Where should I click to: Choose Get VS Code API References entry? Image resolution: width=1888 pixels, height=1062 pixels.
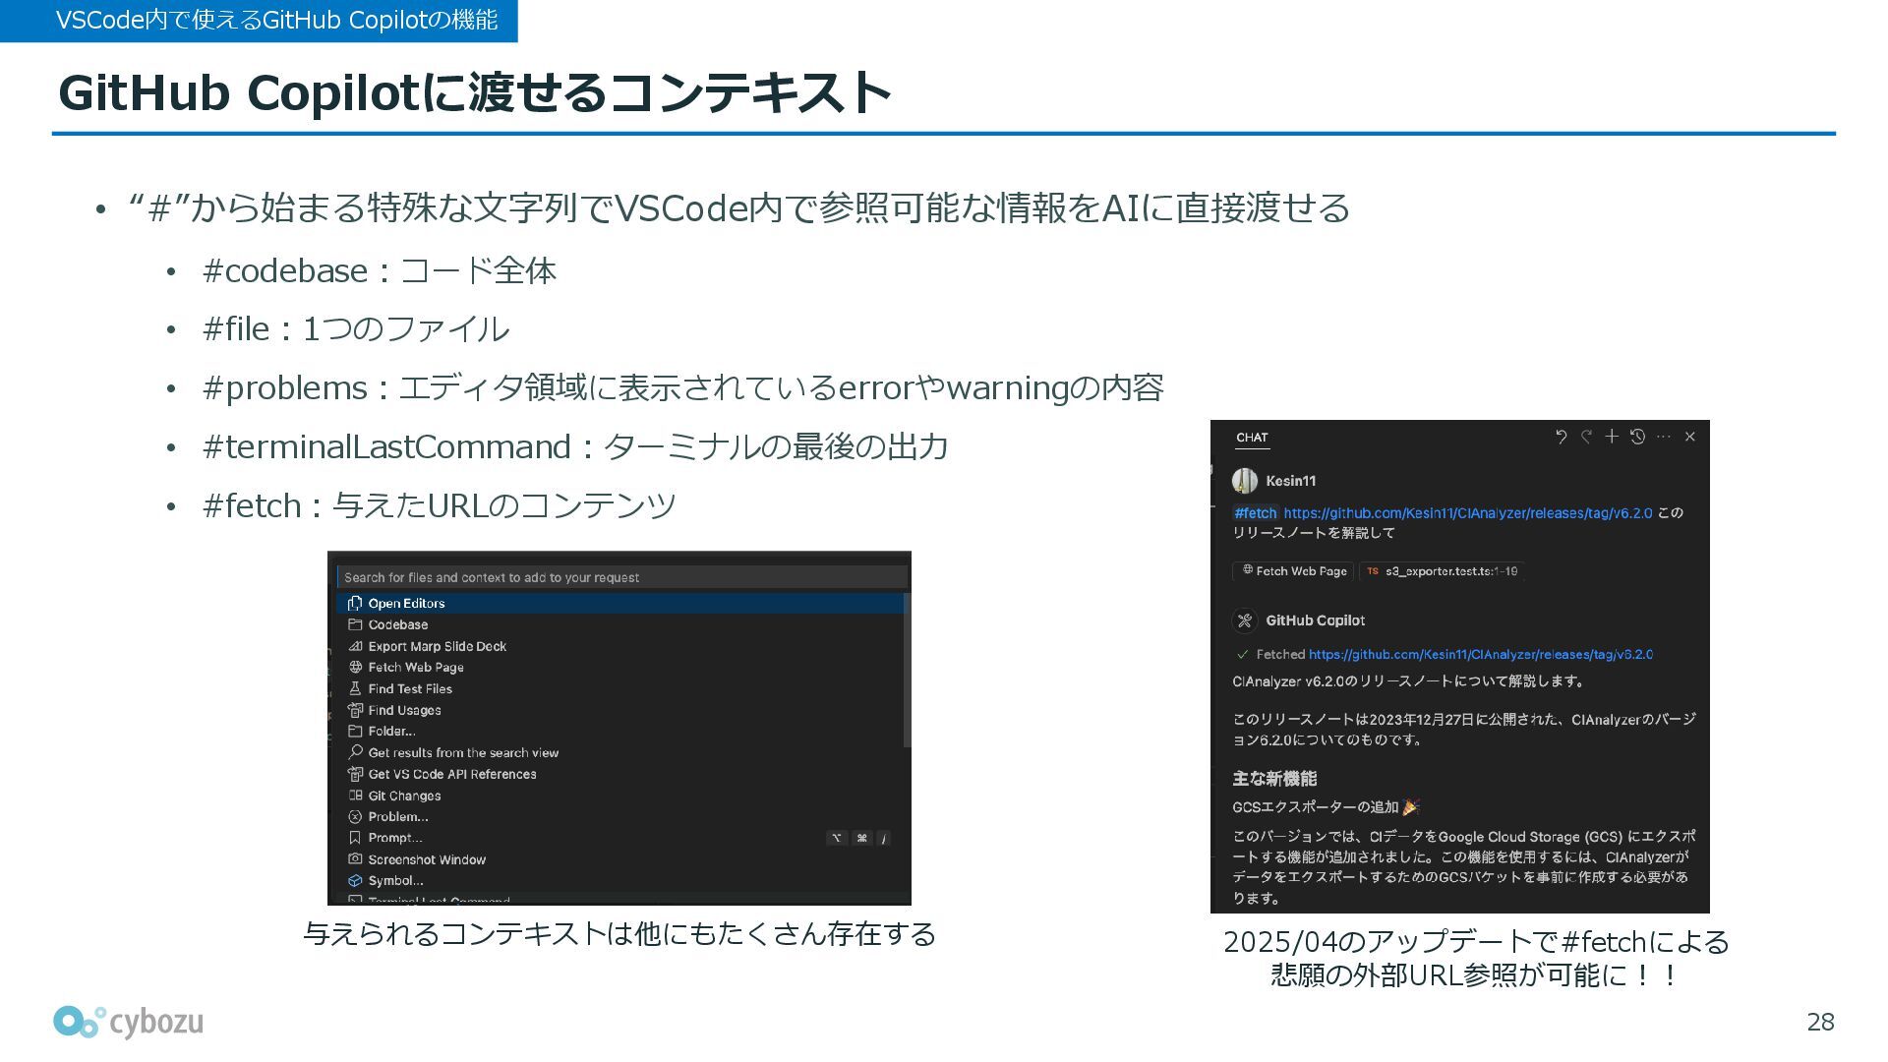point(620,775)
